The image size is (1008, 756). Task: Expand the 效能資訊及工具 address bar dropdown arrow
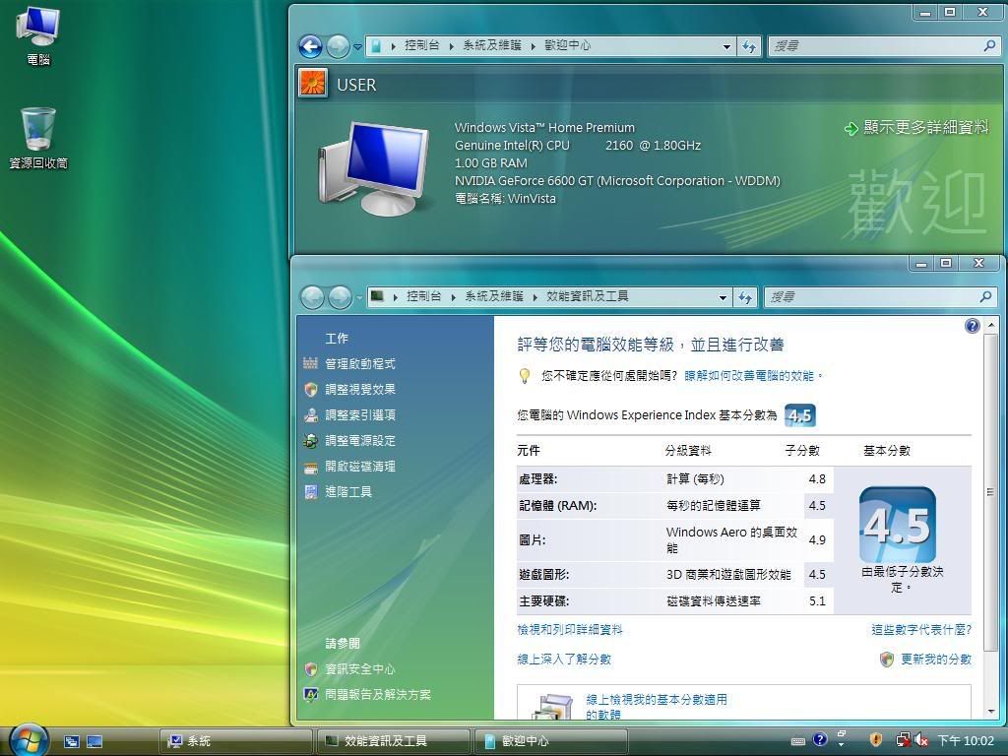click(x=723, y=297)
